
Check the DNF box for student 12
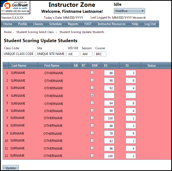(92, 155)
